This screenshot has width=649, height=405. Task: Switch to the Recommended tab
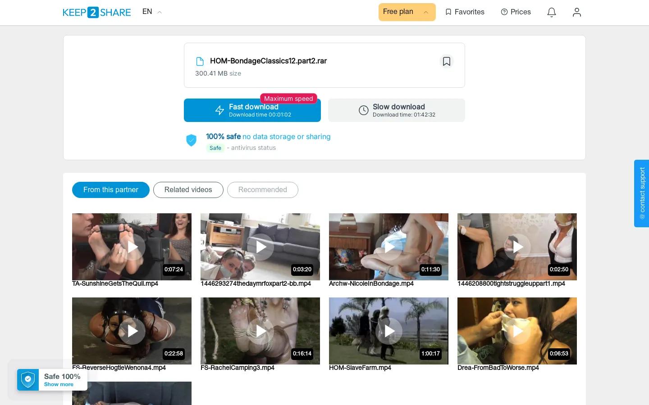tap(263, 190)
